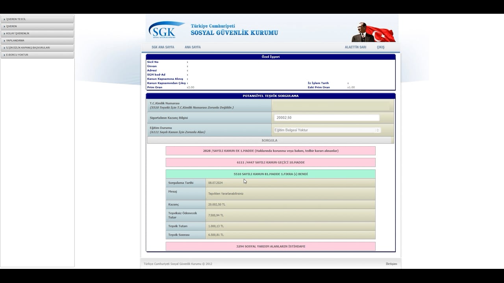Click the Prim Oran value 2.00
This screenshot has width=504, height=283.
pos(191,87)
